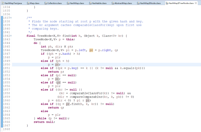
Task: Select the HashMap$TreeNode.class tab
Action: click(x=181, y=3)
